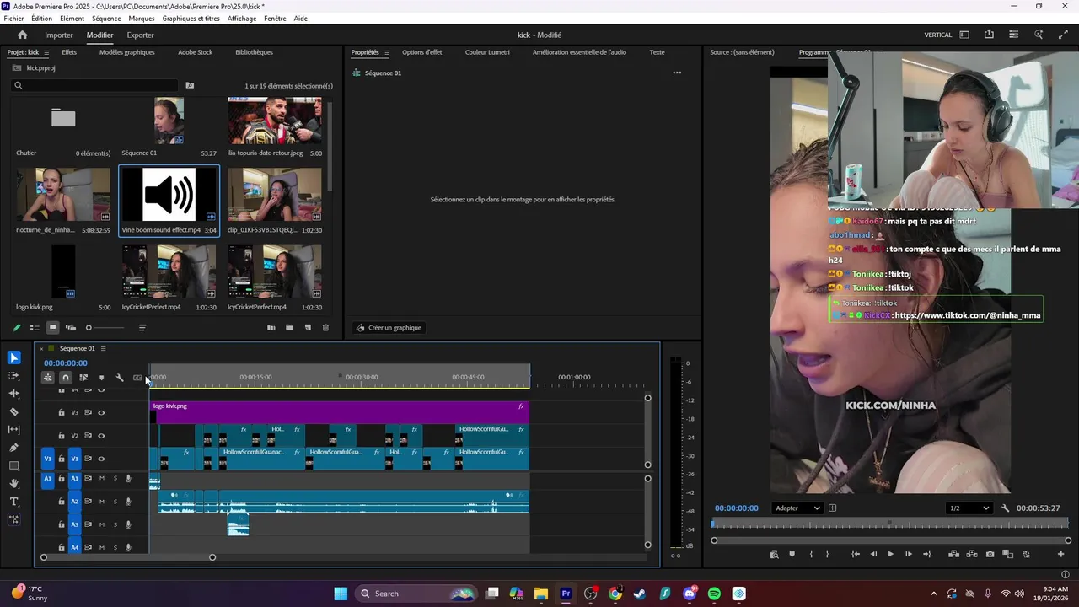Step forward one frame in Program Monitor
The image size is (1079, 607).
click(908, 554)
